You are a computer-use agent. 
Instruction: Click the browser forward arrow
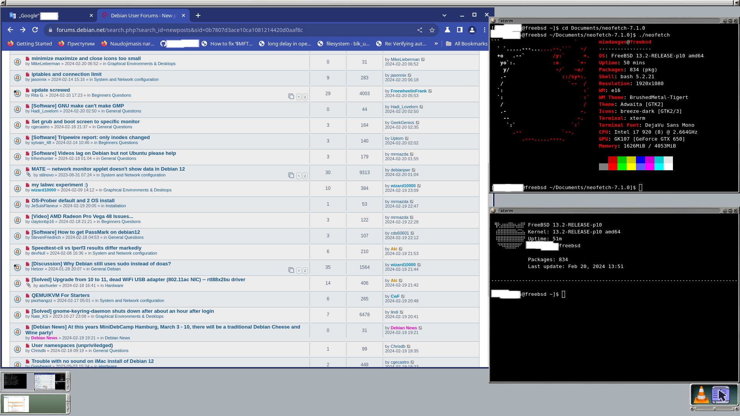(x=23, y=30)
